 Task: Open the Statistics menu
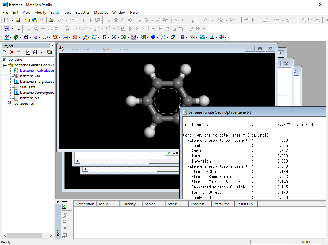pos(82,13)
